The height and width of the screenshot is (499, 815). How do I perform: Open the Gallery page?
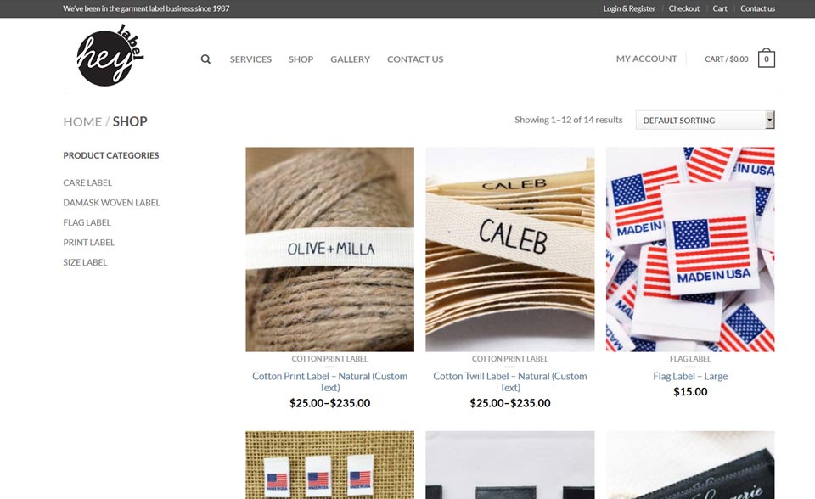click(x=351, y=59)
